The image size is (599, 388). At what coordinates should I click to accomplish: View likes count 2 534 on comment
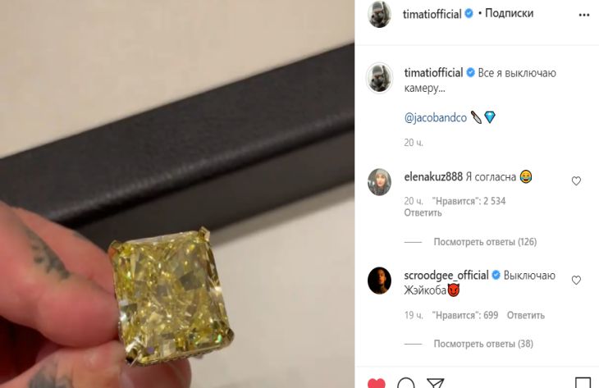pos(469,201)
